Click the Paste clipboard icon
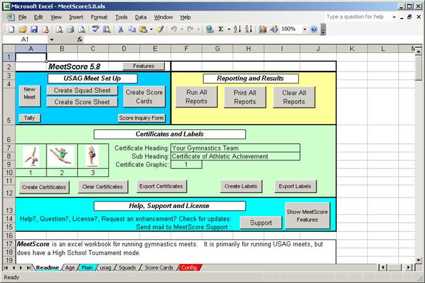425x283 pixels. click(143, 29)
